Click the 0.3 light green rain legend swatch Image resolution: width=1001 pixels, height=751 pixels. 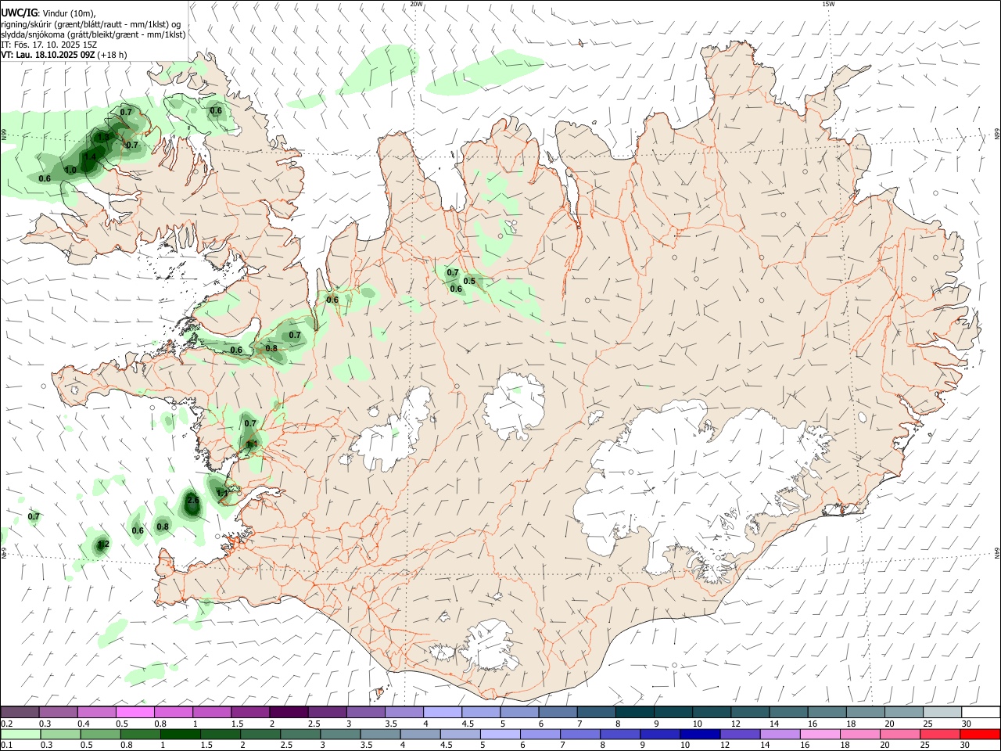pos(61,735)
